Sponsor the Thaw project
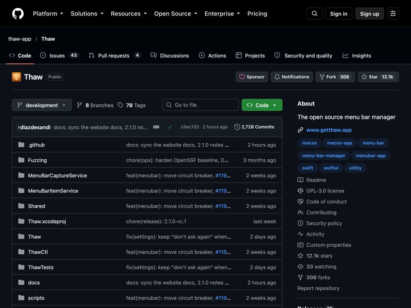 [252, 77]
